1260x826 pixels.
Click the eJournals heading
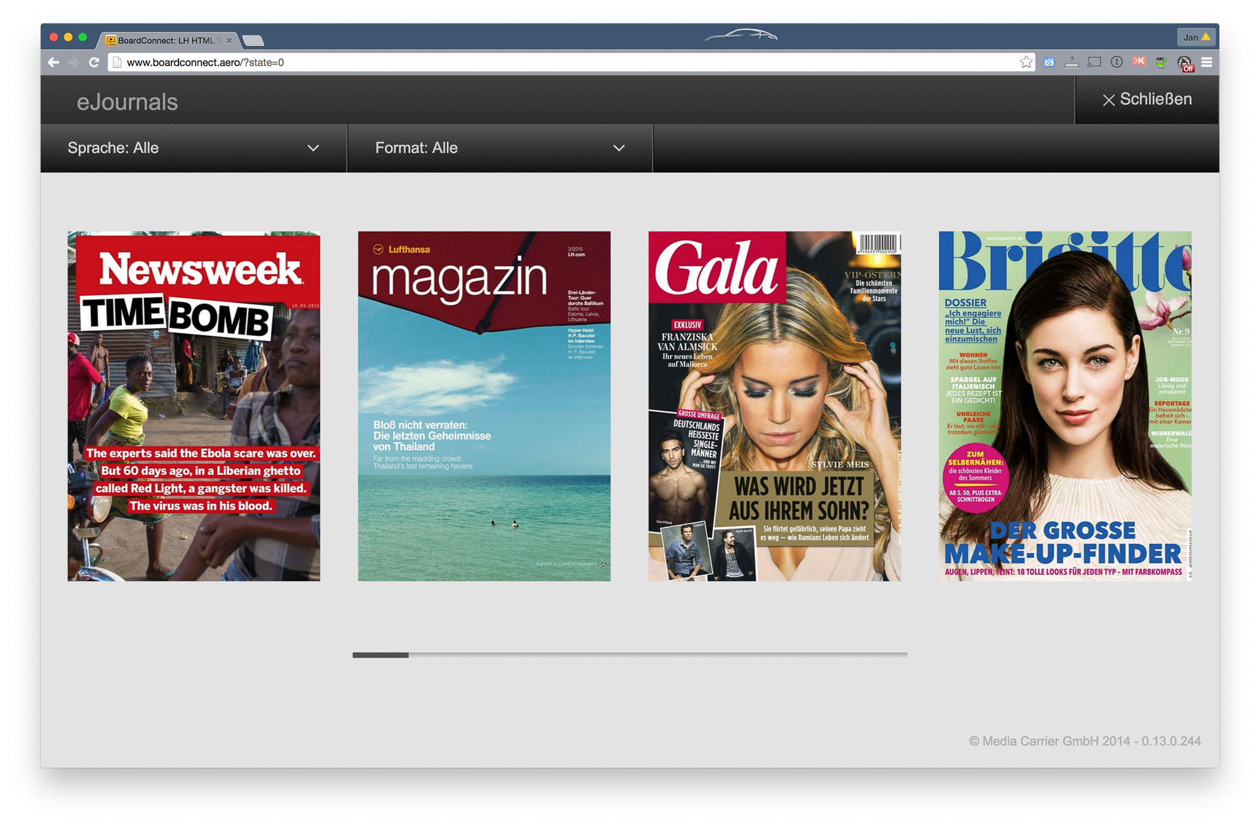click(x=127, y=102)
